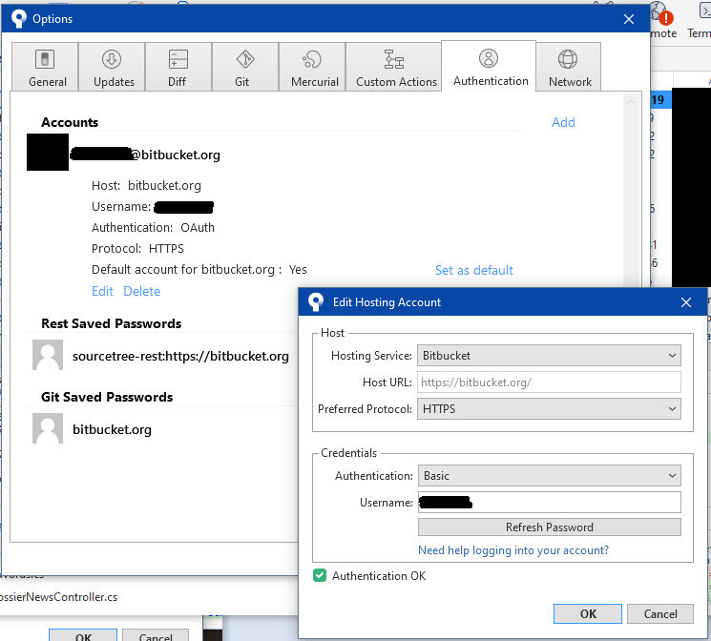Click Set as default link
This screenshot has width=711, height=641.
coord(474,270)
